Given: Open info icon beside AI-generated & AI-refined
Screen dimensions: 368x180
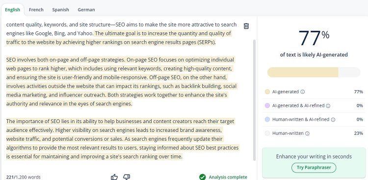Looking at the screenshot, I should (328, 106).
